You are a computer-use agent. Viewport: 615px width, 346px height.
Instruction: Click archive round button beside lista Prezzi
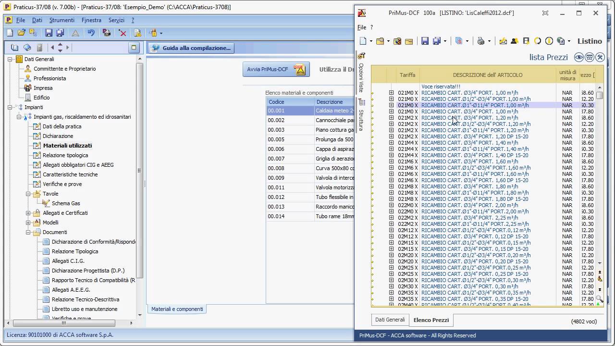(590, 57)
